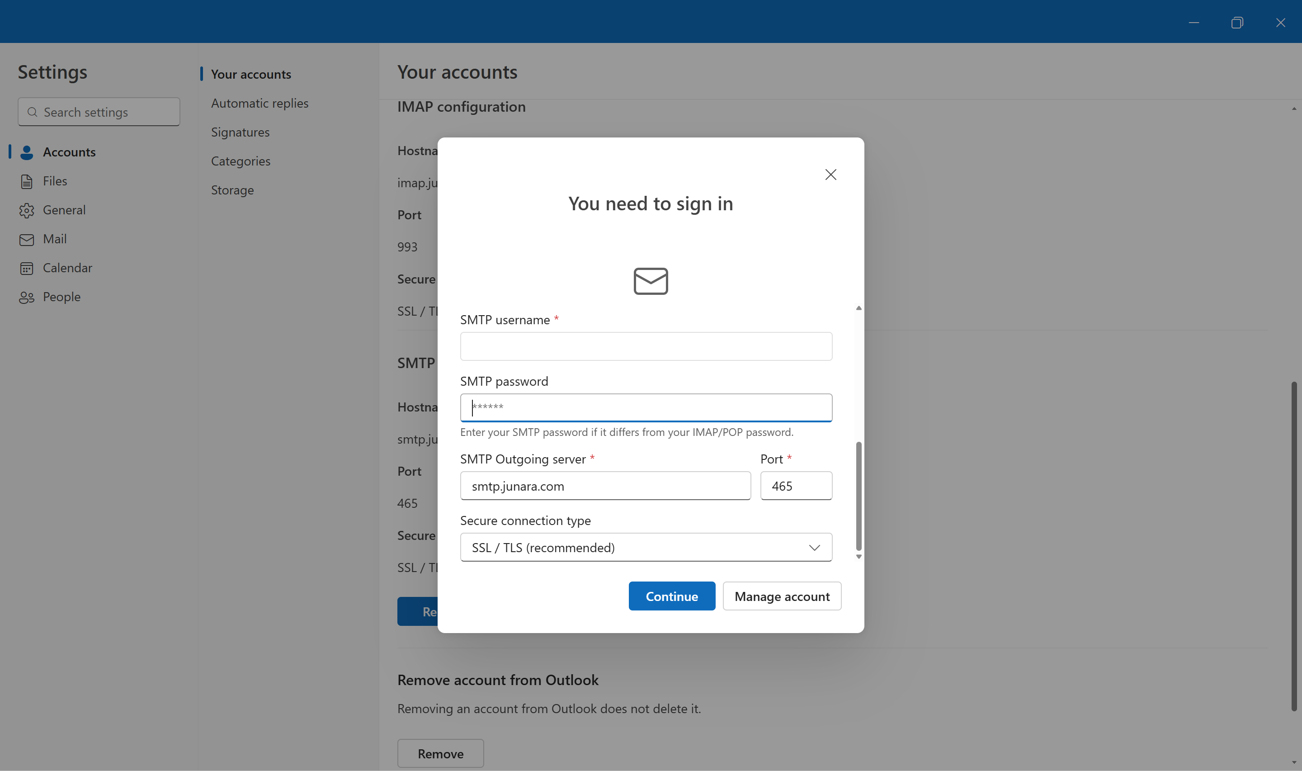Restore down the Outlook window

tap(1237, 22)
